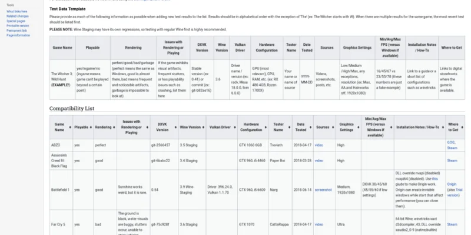Open GOG store link for ABZÛ
The height and width of the screenshot is (235, 471).
point(451,142)
